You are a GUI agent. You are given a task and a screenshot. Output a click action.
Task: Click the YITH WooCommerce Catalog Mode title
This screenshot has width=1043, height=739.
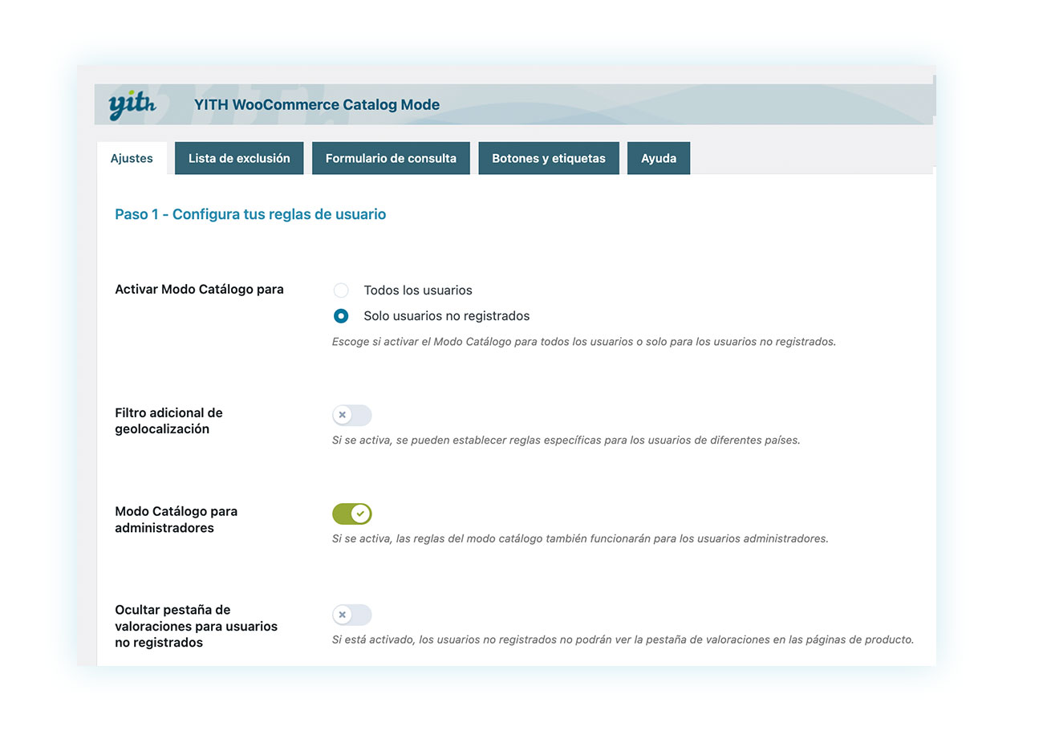[317, 104]
